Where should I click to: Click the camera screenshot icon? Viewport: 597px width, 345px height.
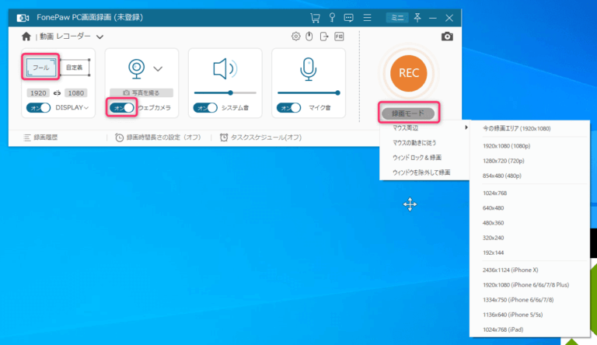(x=447, y=37)
